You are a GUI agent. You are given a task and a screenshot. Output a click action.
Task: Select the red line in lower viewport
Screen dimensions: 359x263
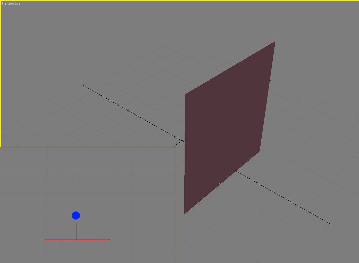point(76,240)
